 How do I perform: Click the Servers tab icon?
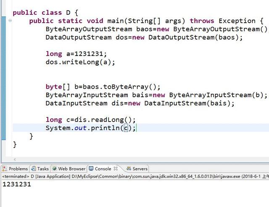[x=129, y=168]
